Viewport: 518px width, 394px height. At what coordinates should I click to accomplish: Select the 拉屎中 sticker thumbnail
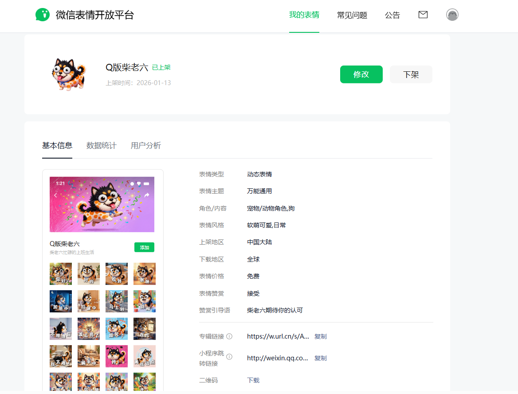[x=89, y=301]
